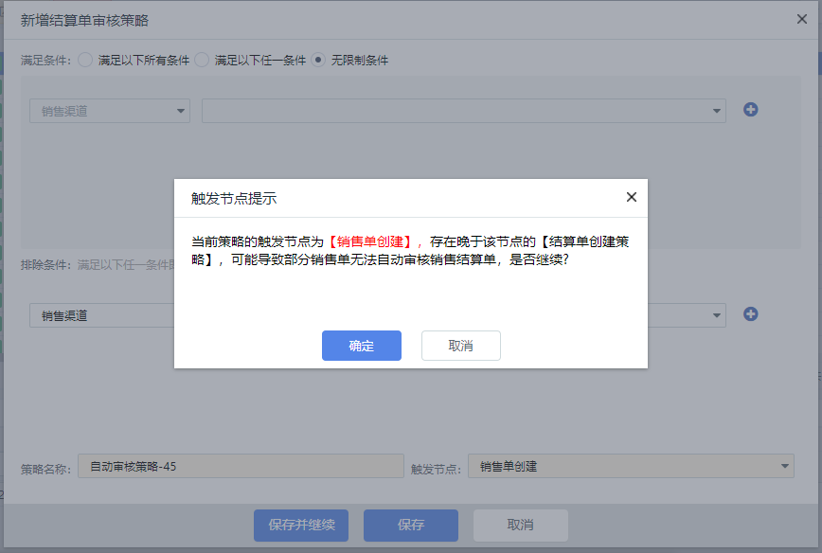This screenshot has width=822, height=553.
Task: Close the 新增结算单审核策略 window
Action: [x=802, y=19]
